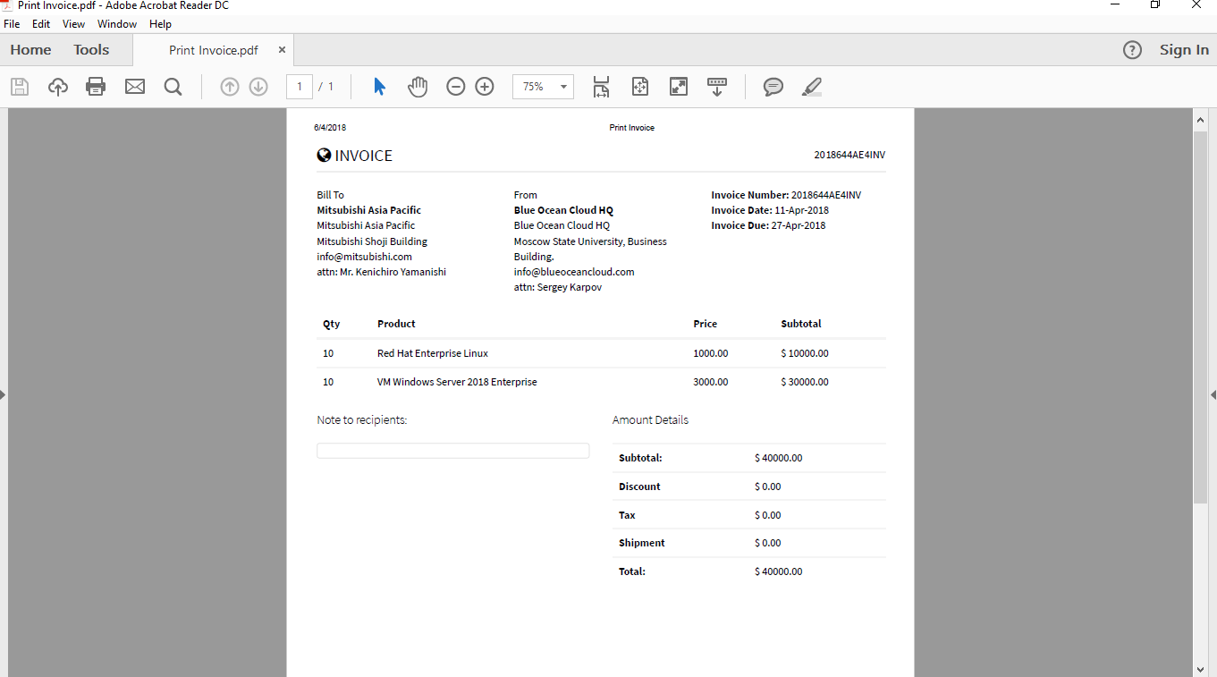This screenshot has width=1217, height=677.
Task: Select the Print Invoice.pdf document tab
Action: pos(214,50)
